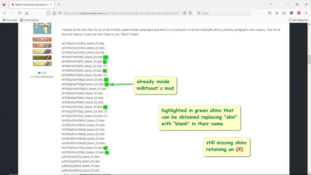Open the Più visitati bookmarks folder

10,20
